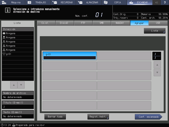This screenshot has width=169, height=127.
Task: Click the e-mail envelope icon in Dirección list
Action: click(x=4, y=33)
